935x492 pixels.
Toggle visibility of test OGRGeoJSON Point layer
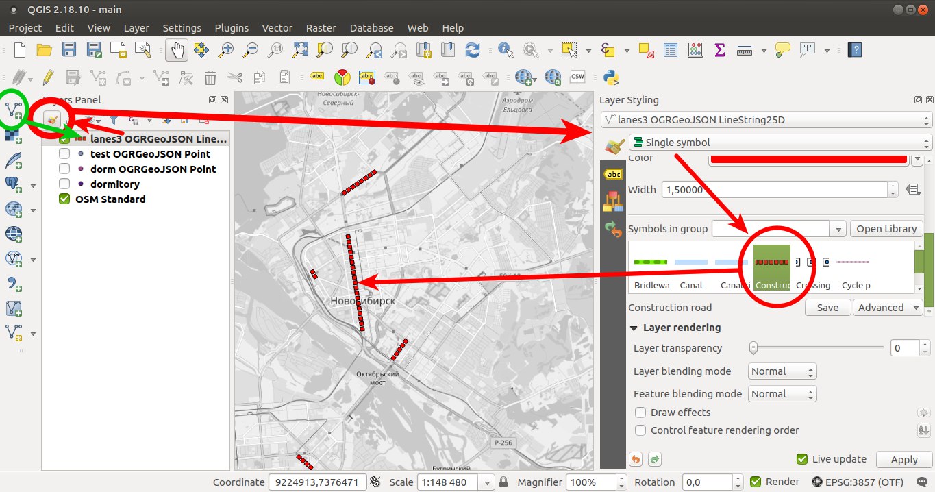pyautogui.click(x=64, y=154)
